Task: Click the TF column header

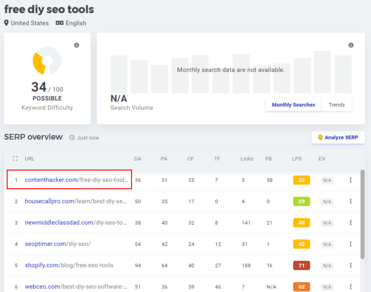Action: [x=217, y=159]
